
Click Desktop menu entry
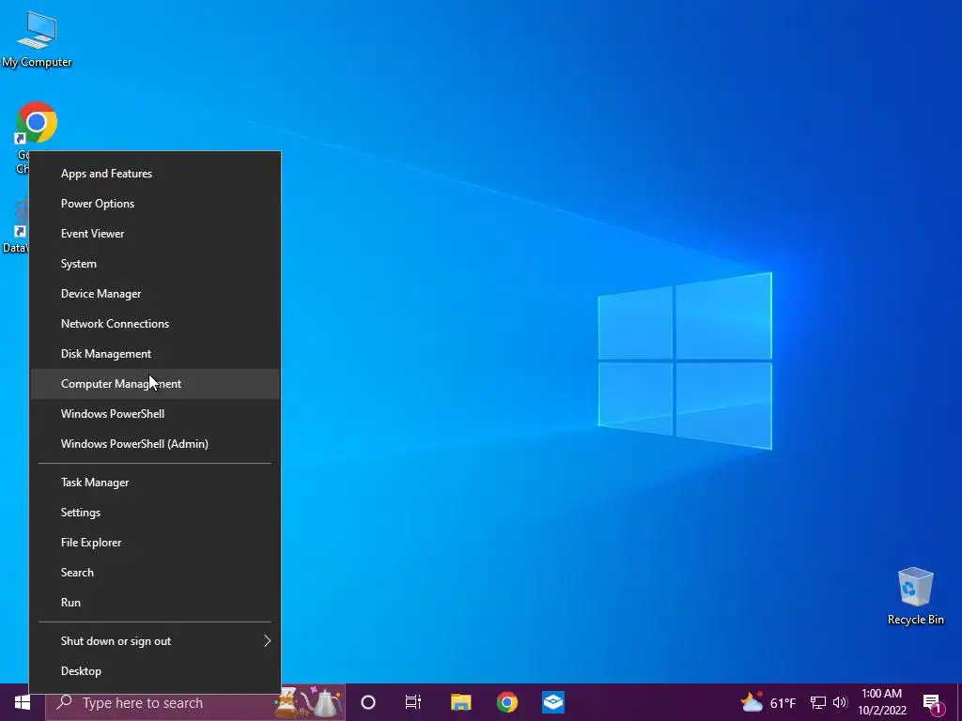(x=155, y=671)
